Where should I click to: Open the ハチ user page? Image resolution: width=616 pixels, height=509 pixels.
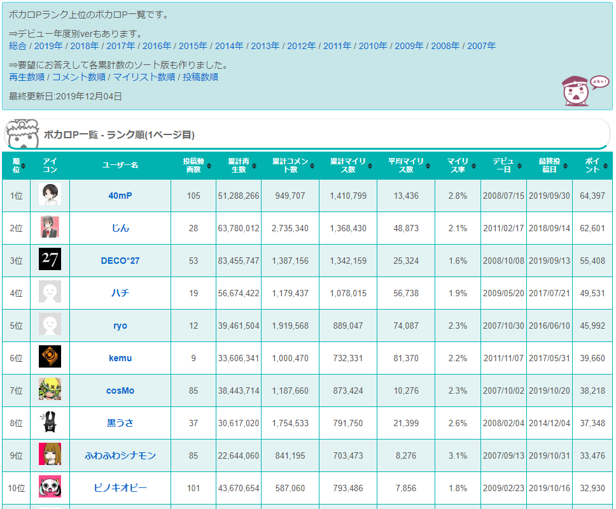coord(120,293)
